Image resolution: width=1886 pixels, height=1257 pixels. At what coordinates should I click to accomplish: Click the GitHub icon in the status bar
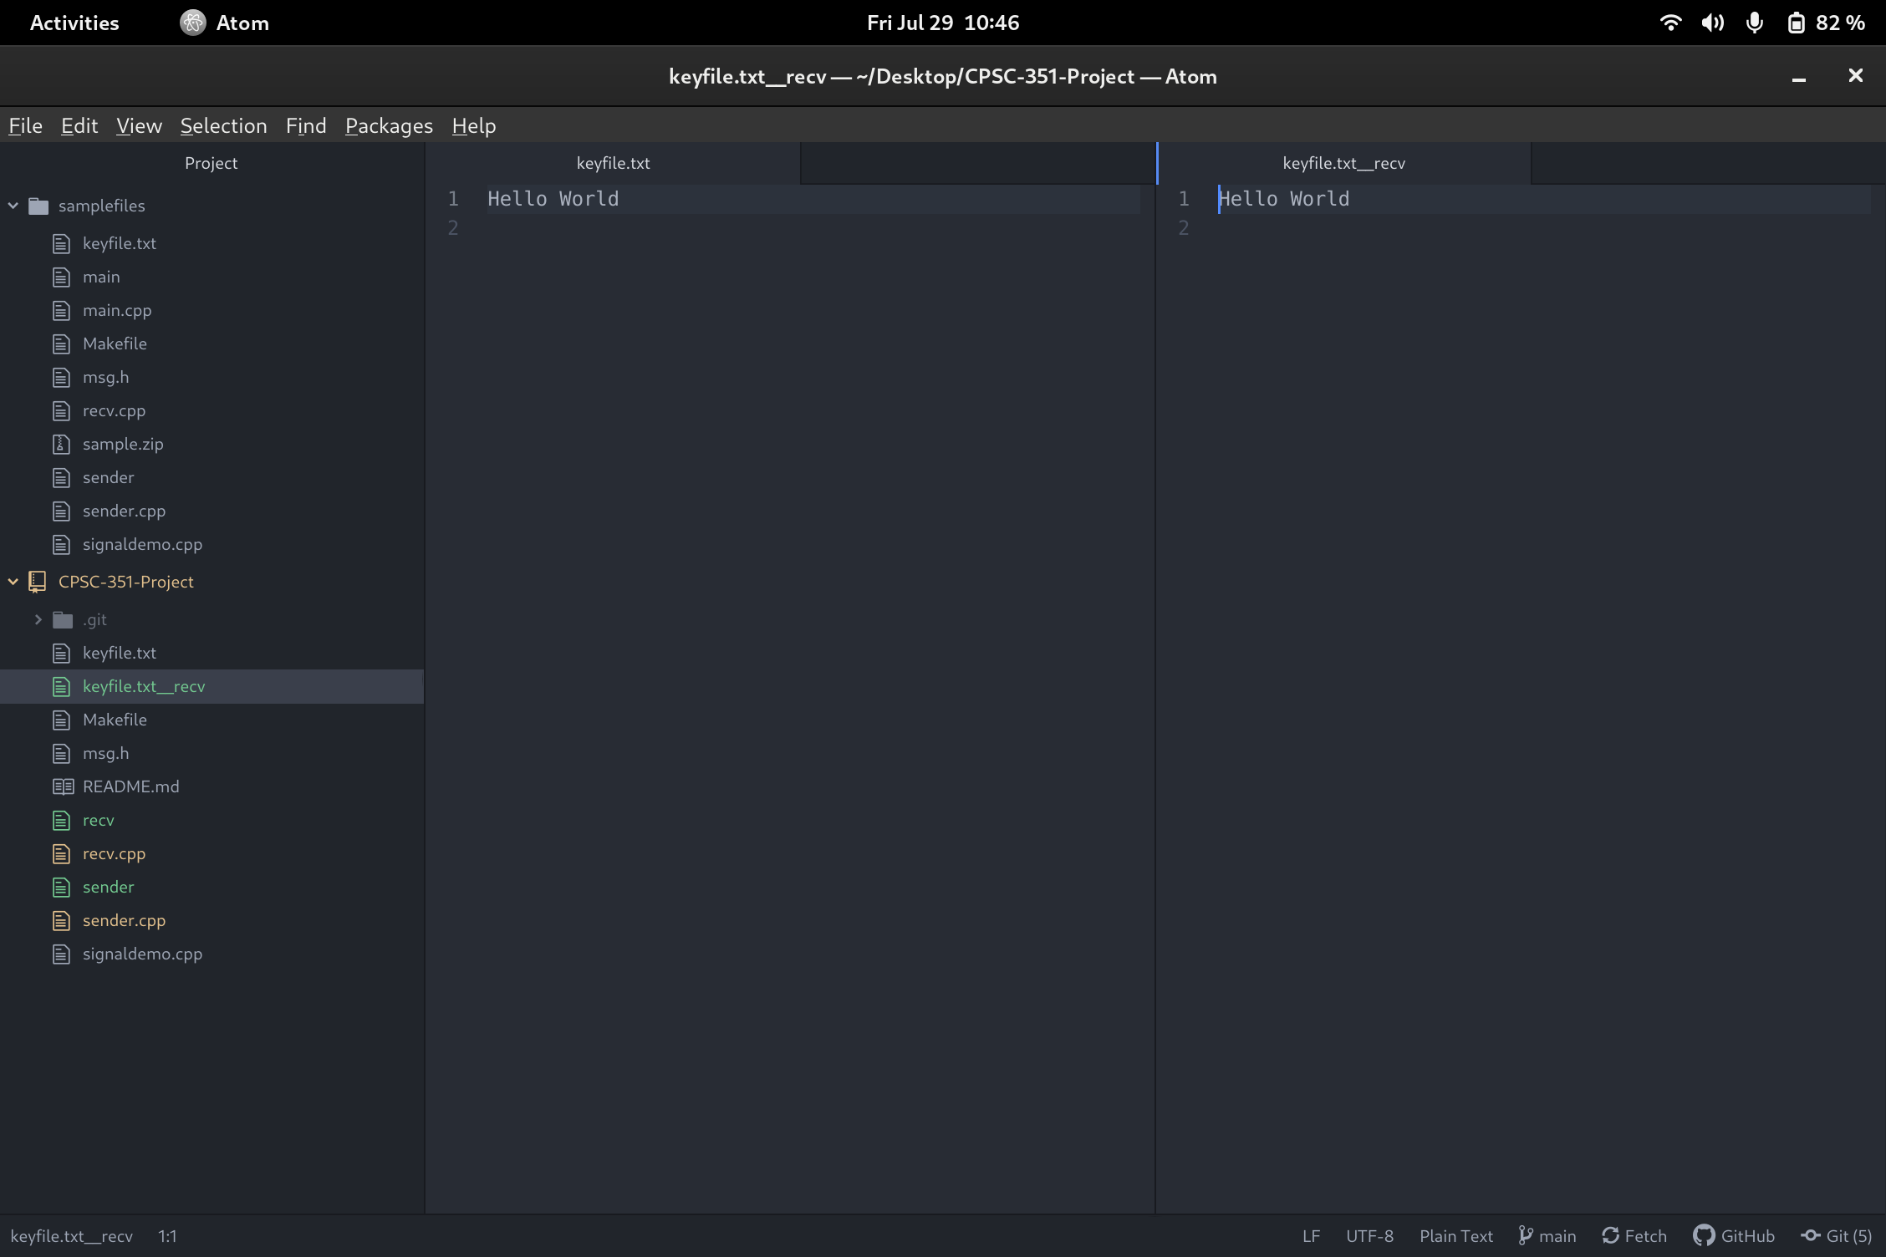coord(1703,1236)
